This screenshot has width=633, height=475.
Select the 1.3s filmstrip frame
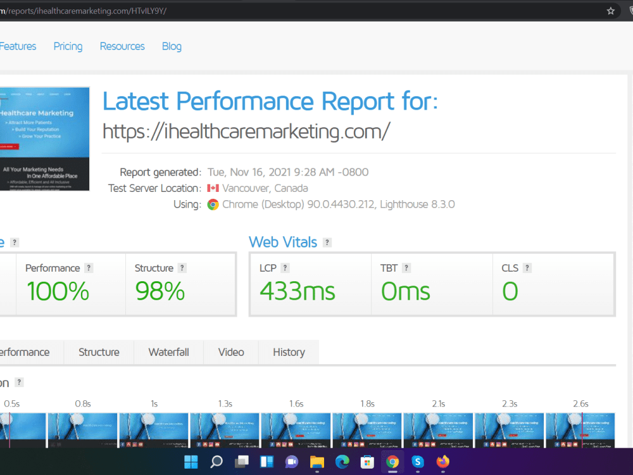click(x=225, y=430)
